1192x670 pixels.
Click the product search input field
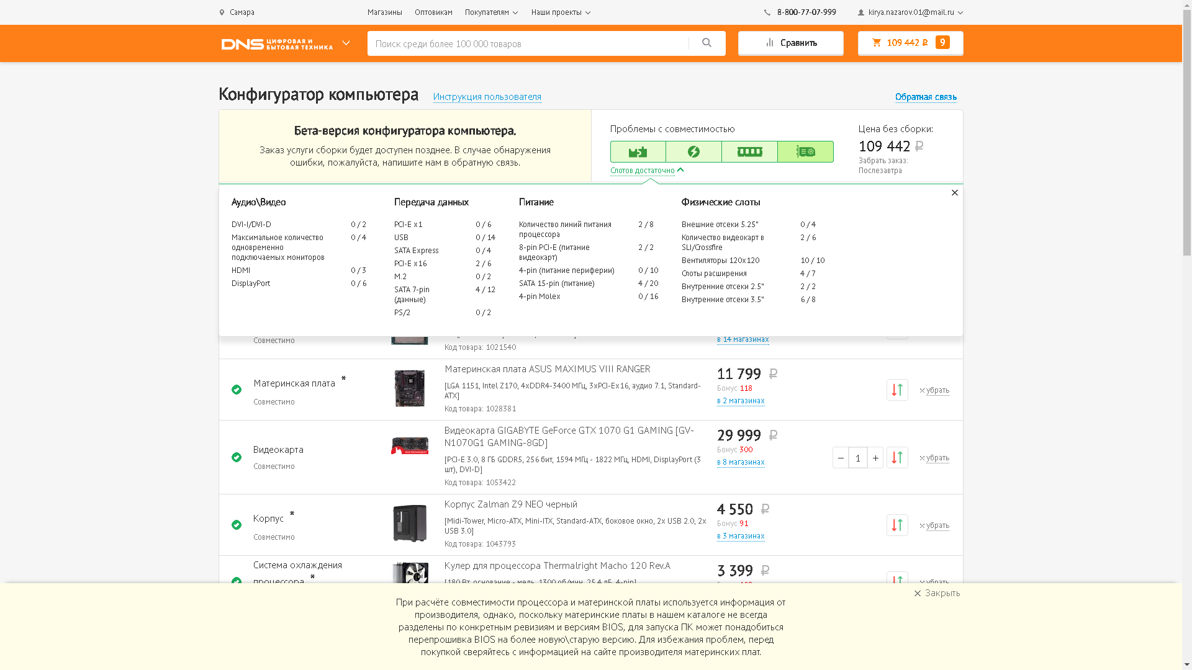pos(528,43)
